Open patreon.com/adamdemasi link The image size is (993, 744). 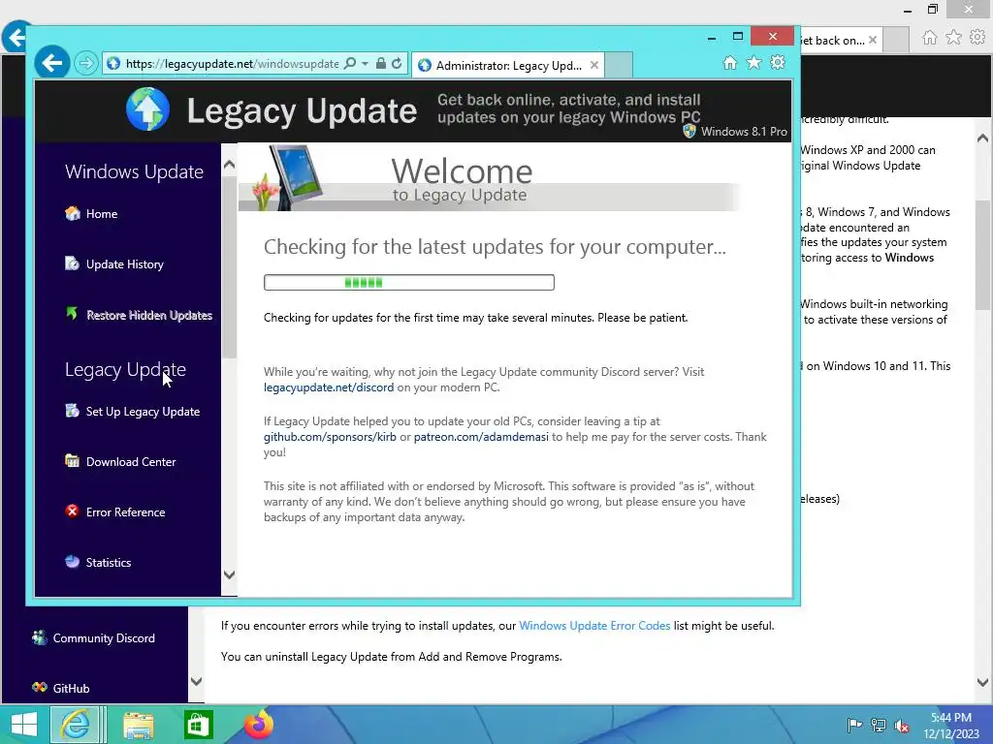pos(481,437)
